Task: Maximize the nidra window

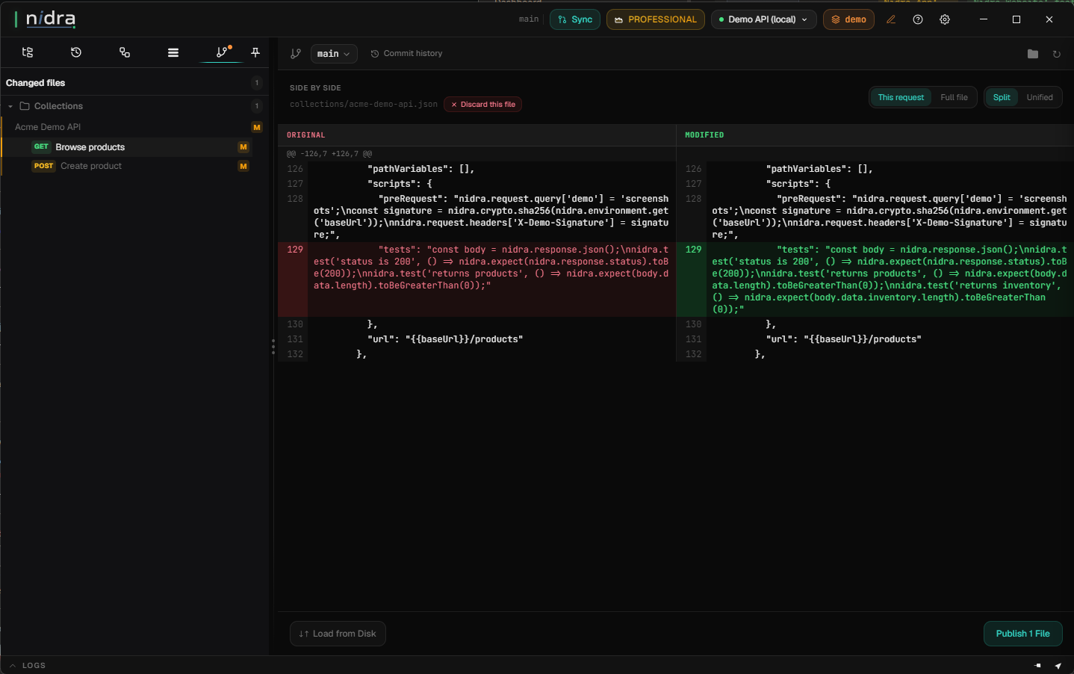Action: (1016, 19)
